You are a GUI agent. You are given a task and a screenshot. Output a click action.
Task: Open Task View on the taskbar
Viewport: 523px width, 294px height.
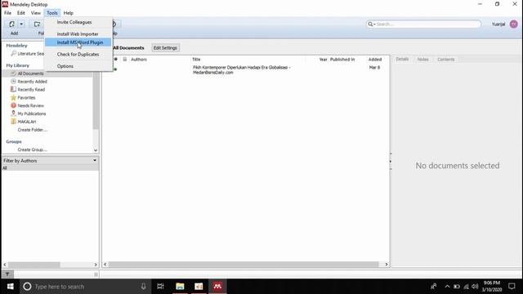pos(160,287)
